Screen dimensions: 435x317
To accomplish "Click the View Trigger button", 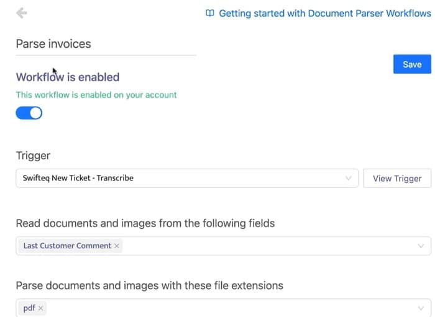I will tap(397, 178).
